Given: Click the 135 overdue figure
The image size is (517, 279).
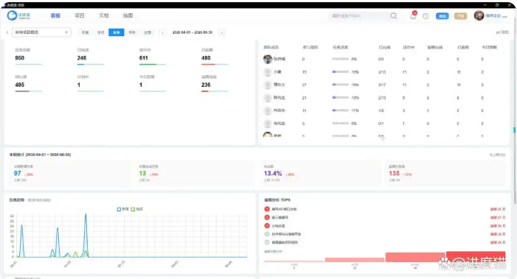Looking at the screenshot, I should tap(395, 174).
